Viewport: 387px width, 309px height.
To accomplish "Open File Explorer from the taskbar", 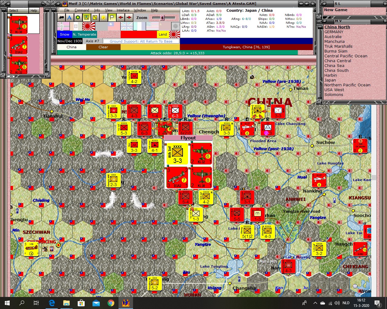I will (x=66, y=303).
